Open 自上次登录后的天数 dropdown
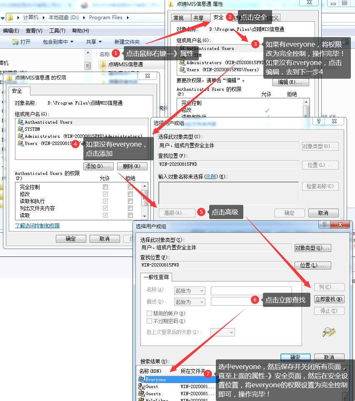The image size is (355, 401). pos(222,332)
